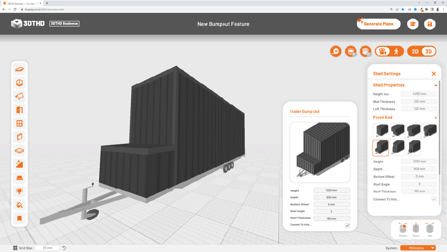
Task: Click Depth field in Trailer Bump Out card
Action: point(332,197)
